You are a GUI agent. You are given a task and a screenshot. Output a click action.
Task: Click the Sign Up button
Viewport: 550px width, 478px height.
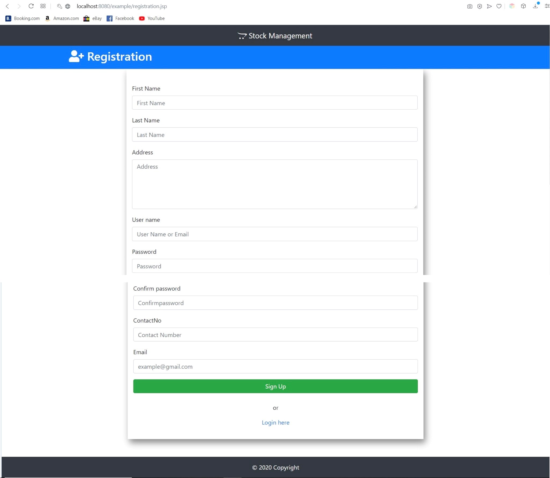point(275,386)
